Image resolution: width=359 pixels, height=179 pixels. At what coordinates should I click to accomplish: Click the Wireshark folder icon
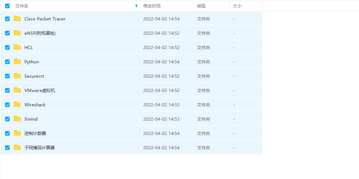(17, 105)
